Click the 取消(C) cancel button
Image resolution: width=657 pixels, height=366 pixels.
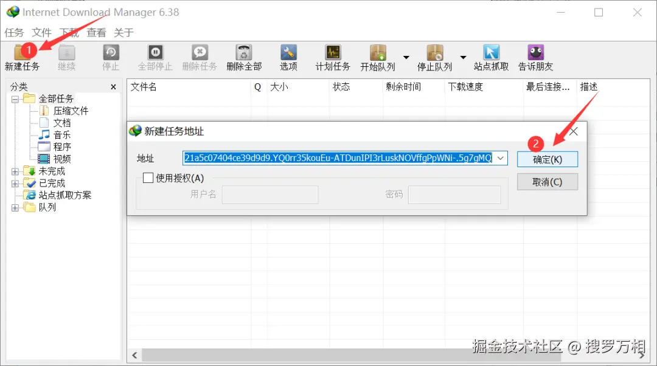coord(547,182)
